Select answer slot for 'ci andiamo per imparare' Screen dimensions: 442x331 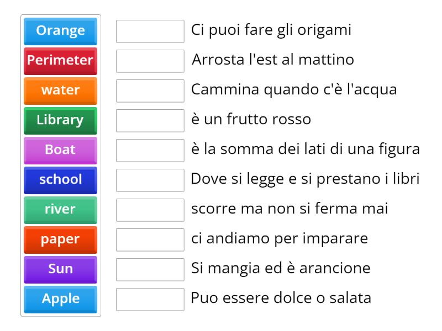[x=150, y=239]
